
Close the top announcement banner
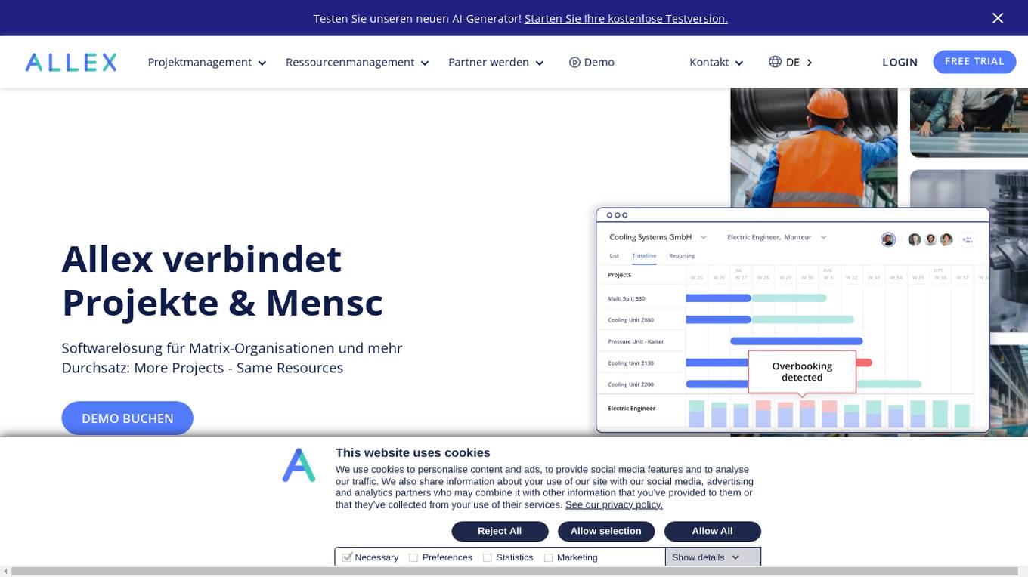click(x=998, y=18)
